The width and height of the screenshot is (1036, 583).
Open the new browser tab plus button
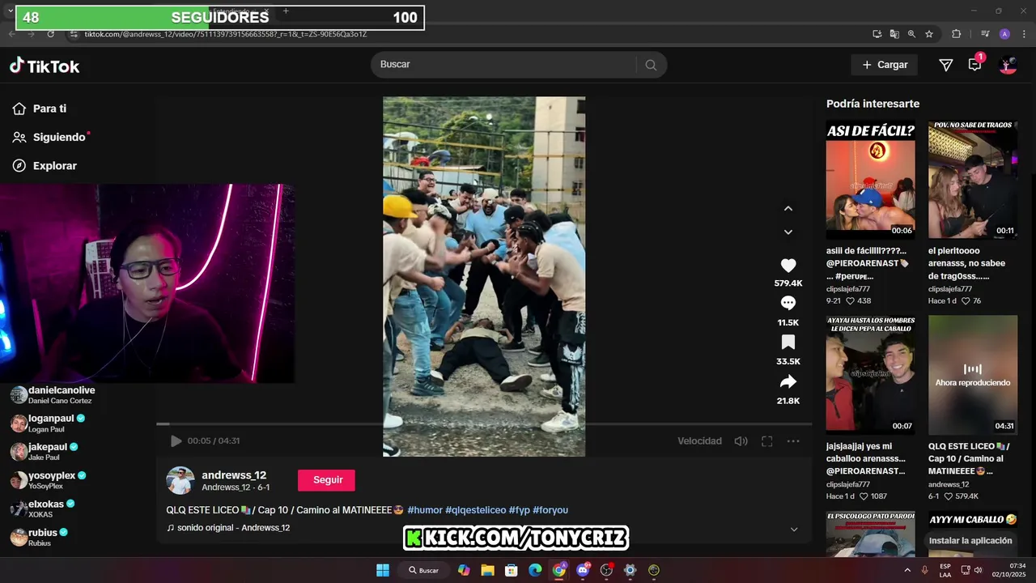coord(286,11)
